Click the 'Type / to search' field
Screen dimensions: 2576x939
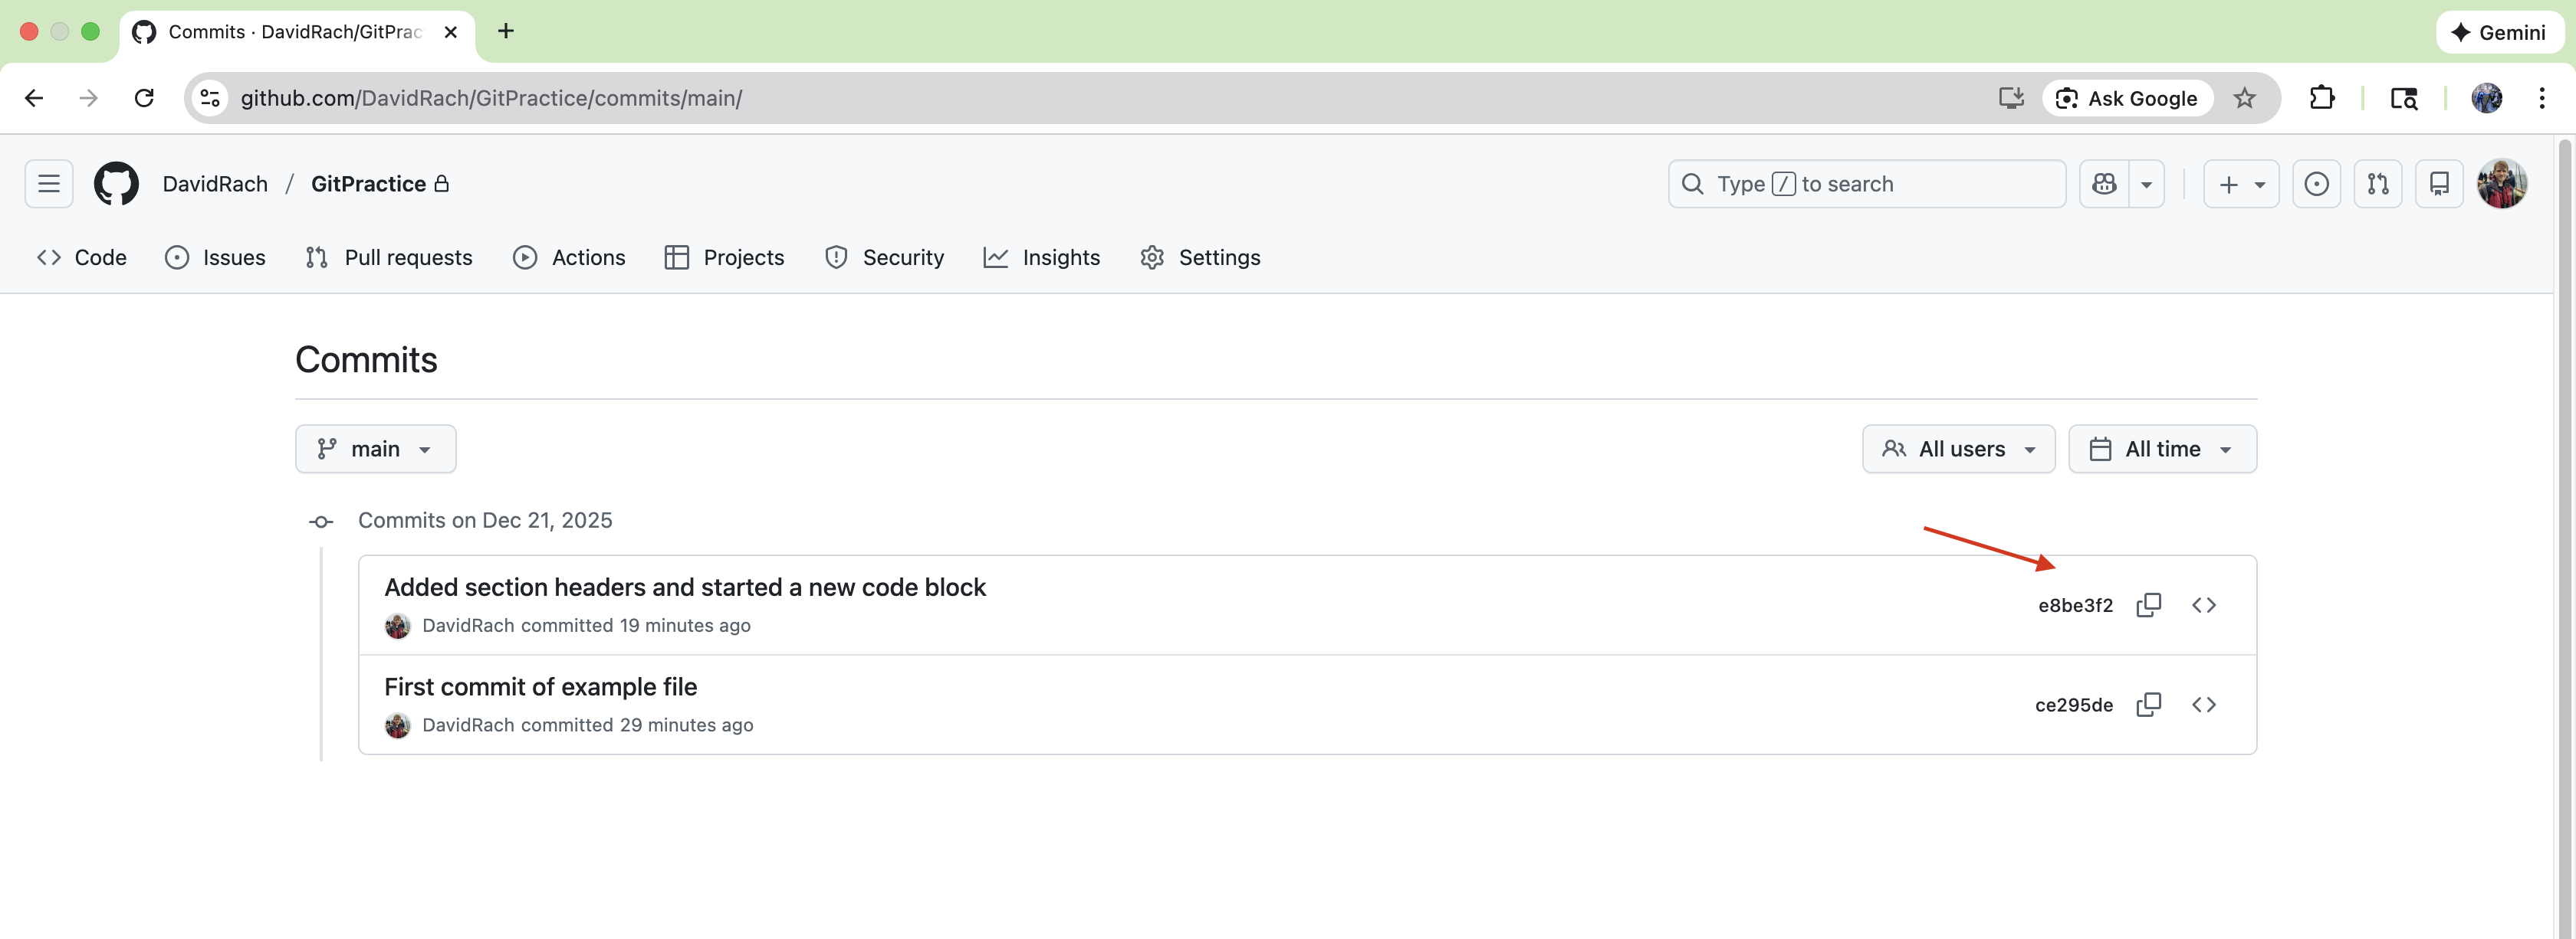pyautogui.click(x=1866, y=184)
